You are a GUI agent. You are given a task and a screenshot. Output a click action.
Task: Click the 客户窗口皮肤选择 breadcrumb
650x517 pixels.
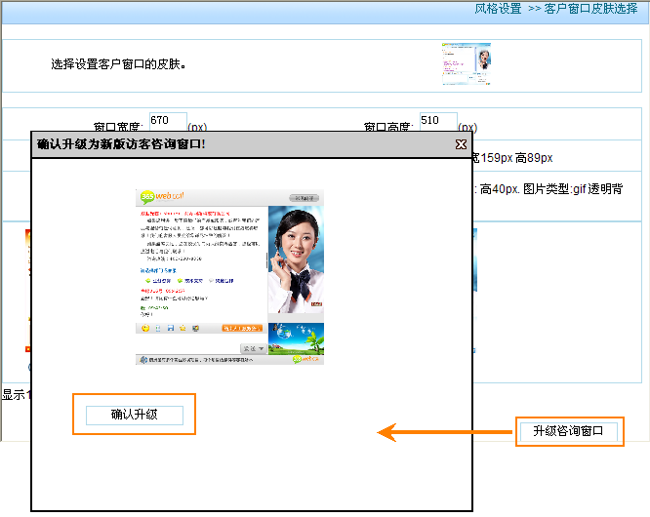coord(590,9)
